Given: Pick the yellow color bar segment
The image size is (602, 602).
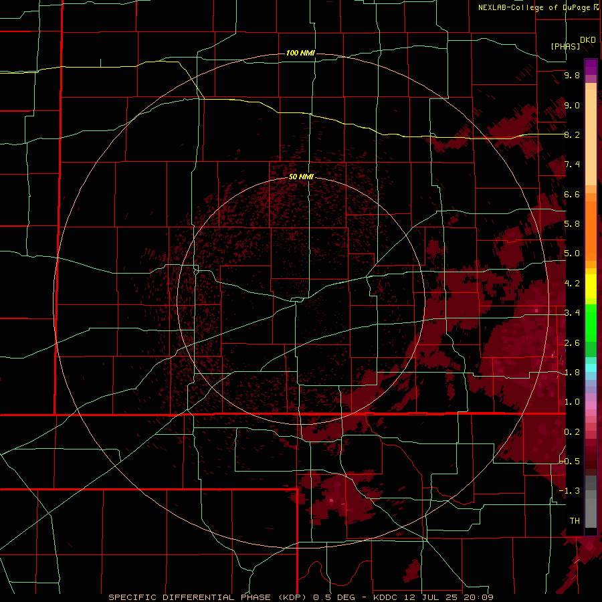Looking at the screenshot, I should click(591, 286).
